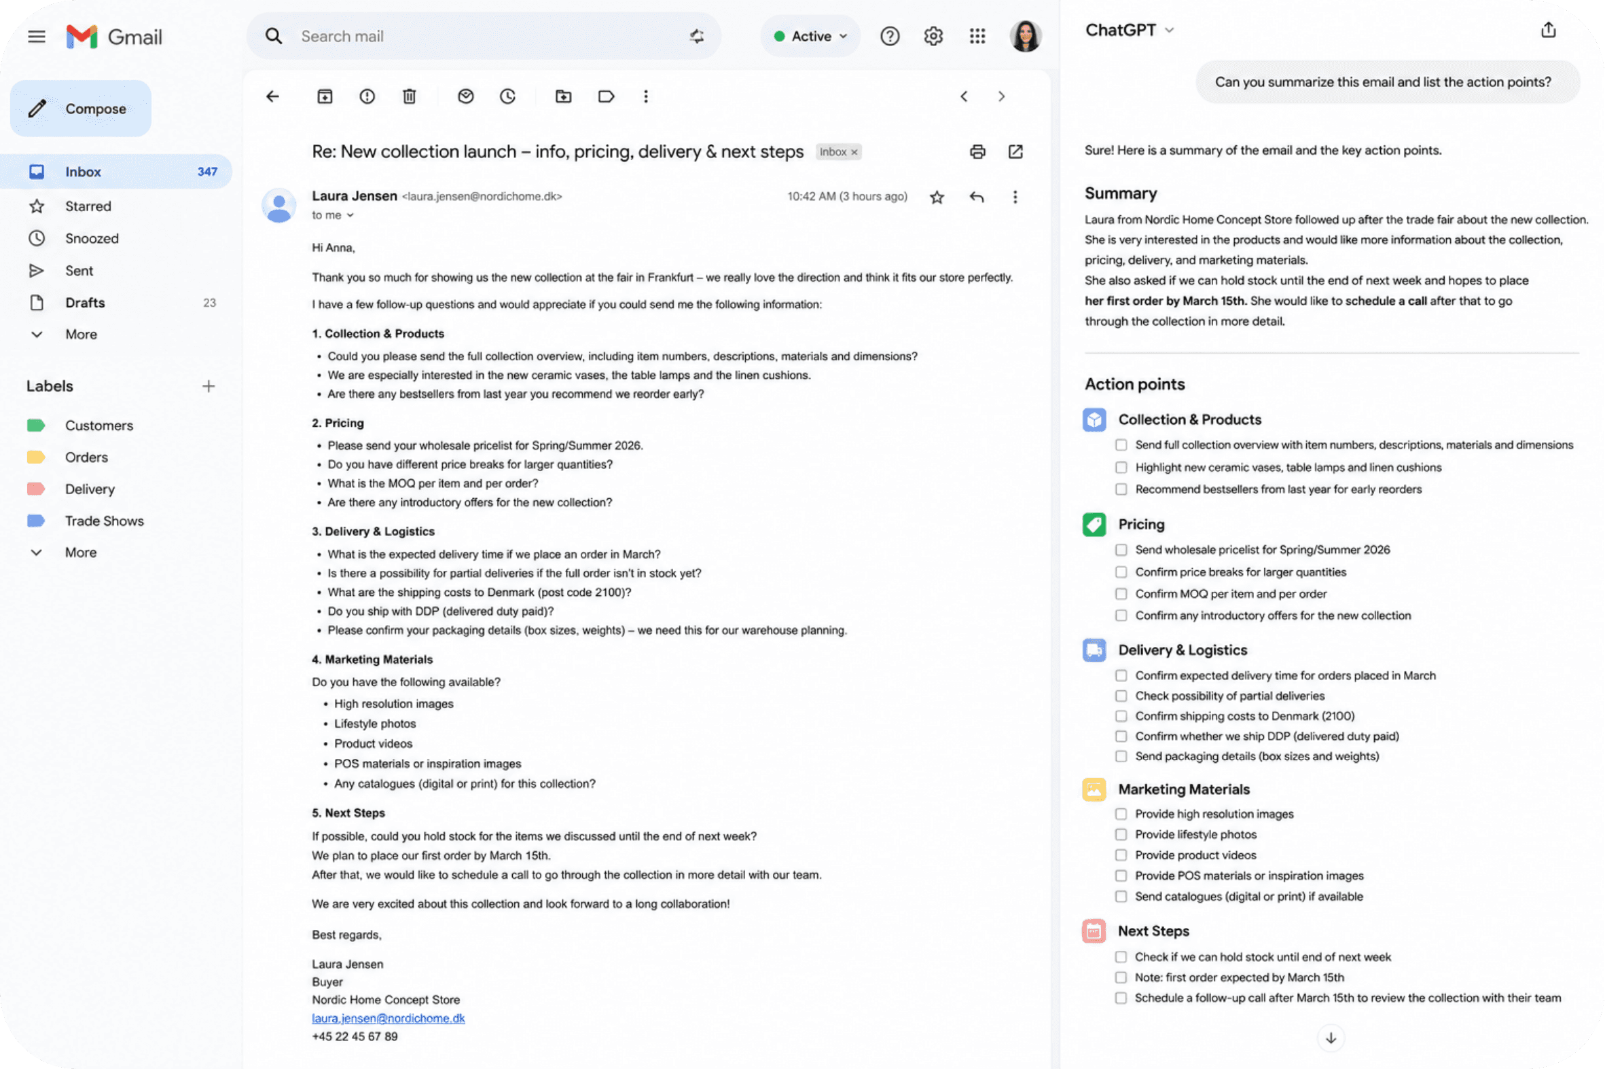Click Laura Jensen's sender avatar
This screenshot has height=1069, width=1605.
279,205
